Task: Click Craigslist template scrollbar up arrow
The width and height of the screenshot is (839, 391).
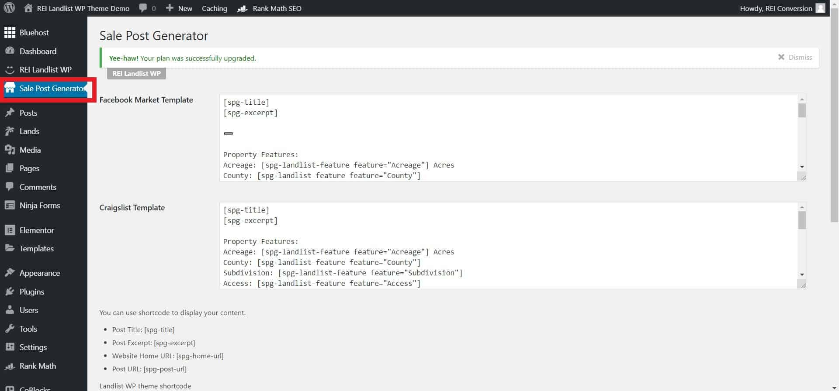Action: click(x=802, y=207)
